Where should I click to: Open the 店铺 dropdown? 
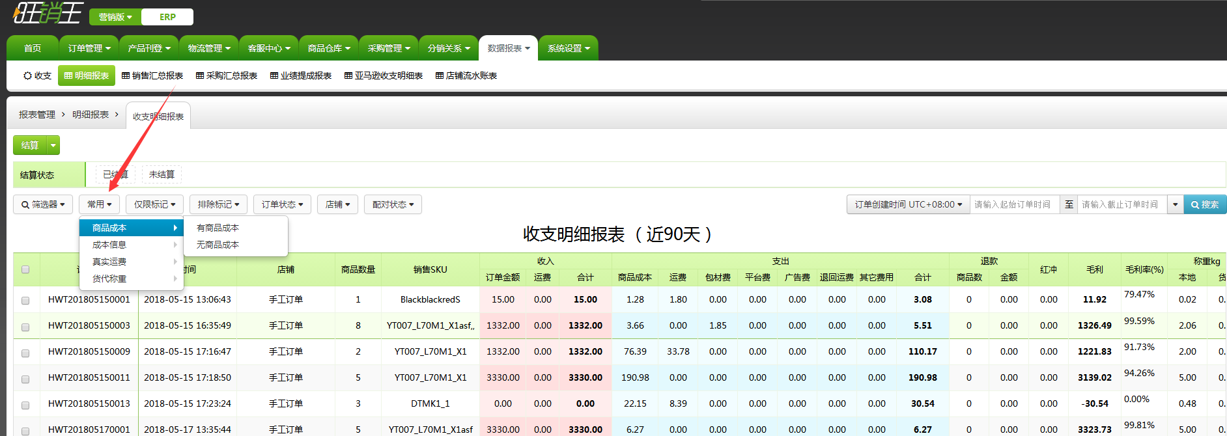point(337,204)
